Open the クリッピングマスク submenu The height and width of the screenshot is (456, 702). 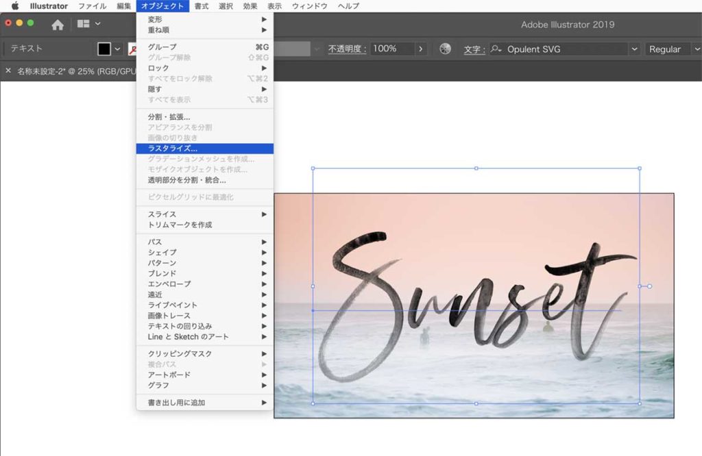[x=180, y=354]
